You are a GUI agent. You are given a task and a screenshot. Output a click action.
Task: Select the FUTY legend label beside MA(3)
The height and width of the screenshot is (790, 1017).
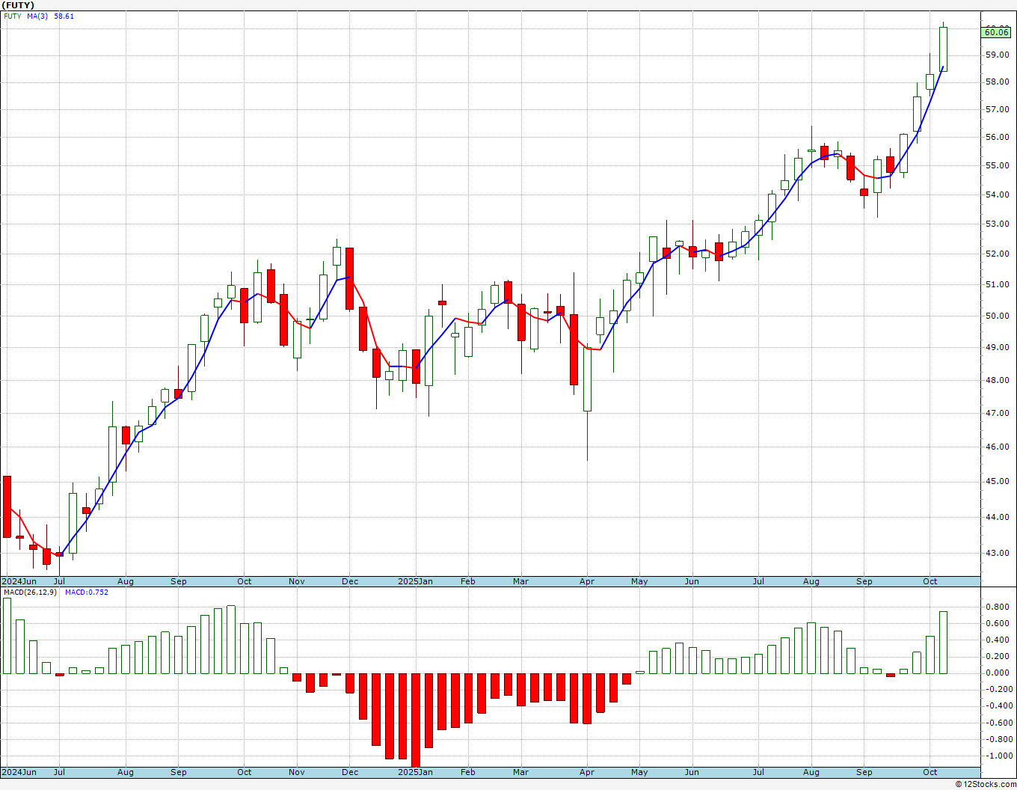point(12,16)
